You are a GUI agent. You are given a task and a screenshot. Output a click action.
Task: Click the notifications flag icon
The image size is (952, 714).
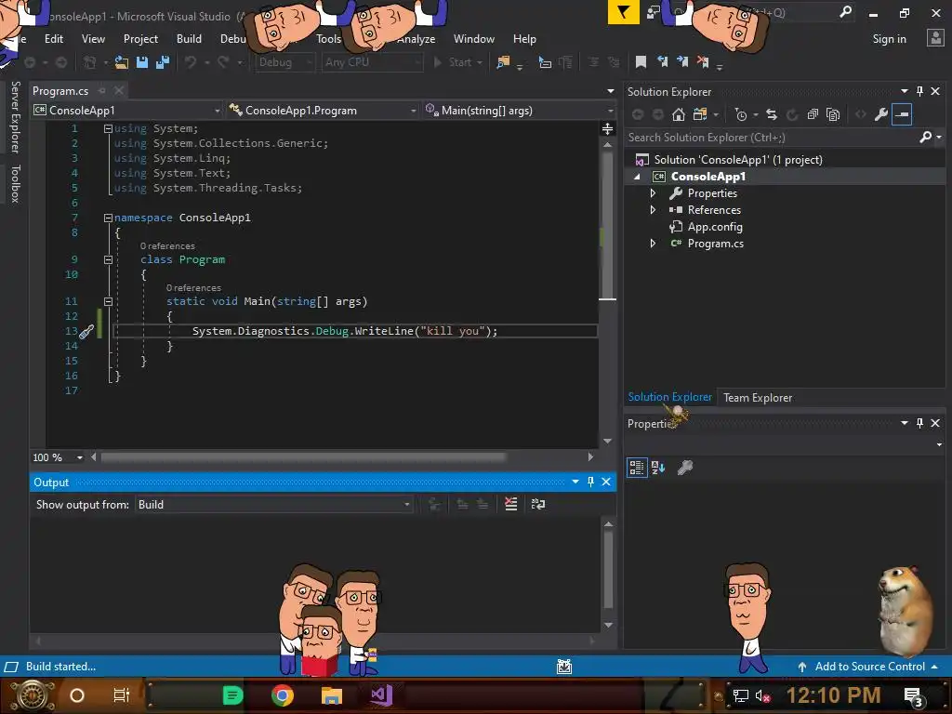(623, 12)
